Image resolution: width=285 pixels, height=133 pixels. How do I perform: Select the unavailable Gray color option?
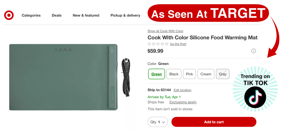(x=223, y=74)
